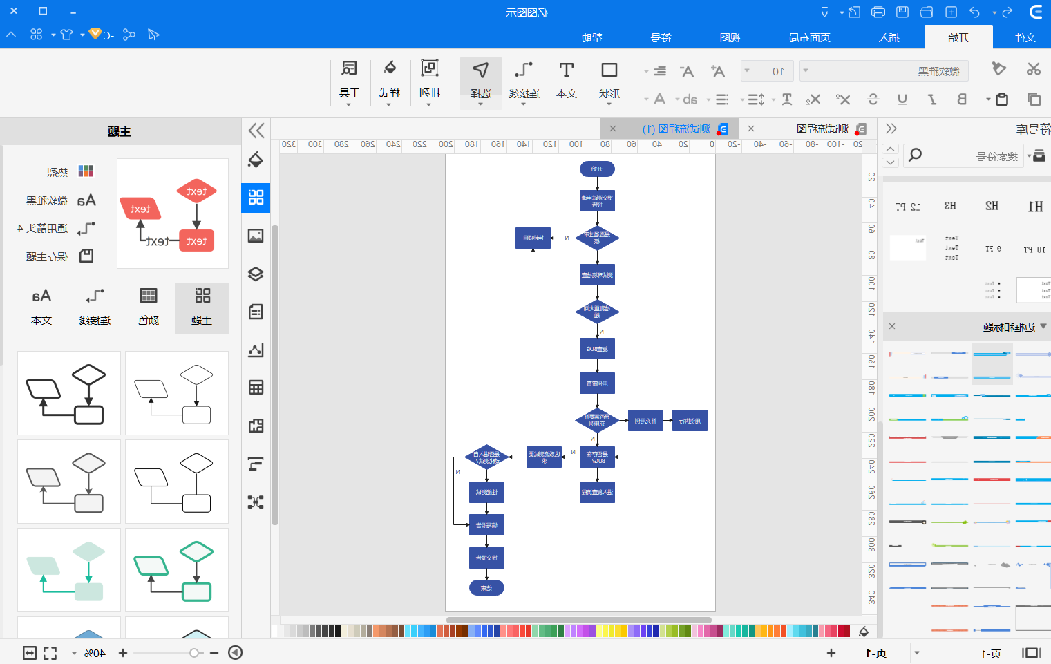
Task: Switch to the 测试流程图 document tab
Action: pyautogui.click(x=822, y=129)
